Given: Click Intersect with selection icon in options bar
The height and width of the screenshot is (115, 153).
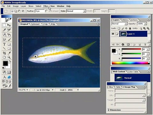Looking at the screenshot, I should click(x=23, y=11).
